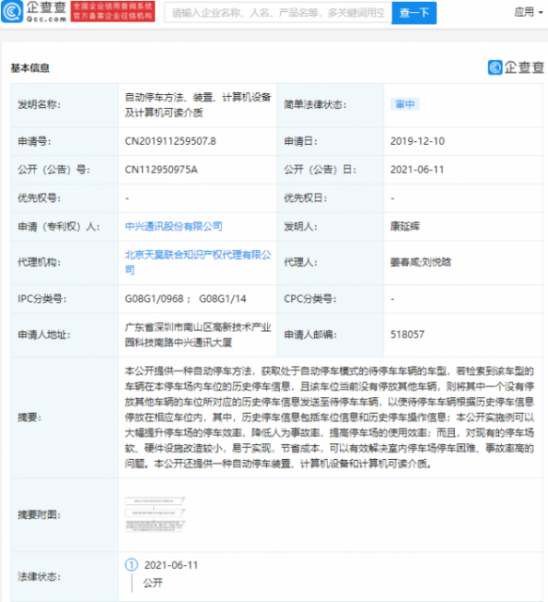Select agent names 姜春咸;刘悦晗
The image size is (548, 602).
click(420, 262)
